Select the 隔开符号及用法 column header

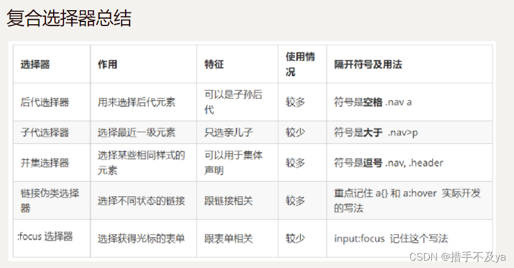pos(409,64)
